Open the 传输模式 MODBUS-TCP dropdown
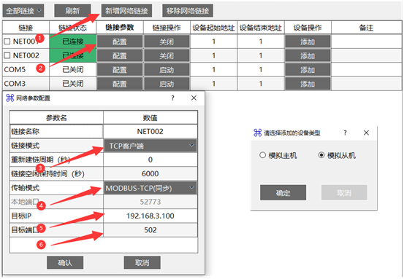Viewport: 404px width, 279px height. coord(150,188)
